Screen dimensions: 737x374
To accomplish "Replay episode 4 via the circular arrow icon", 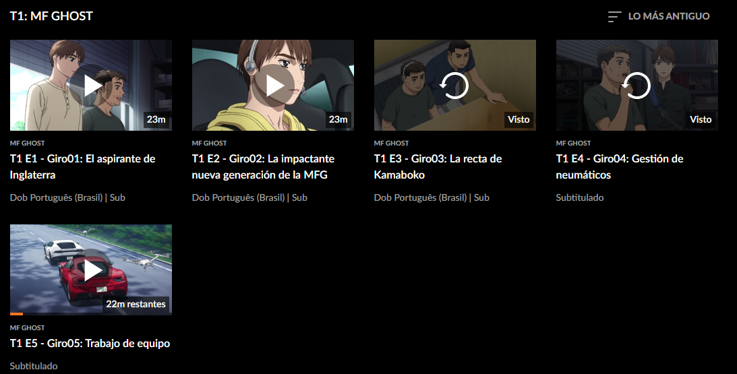I will coord(636,86).
